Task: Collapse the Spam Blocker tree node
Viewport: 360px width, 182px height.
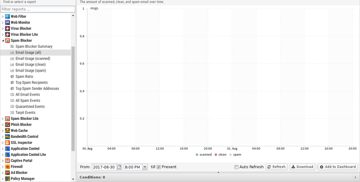Action: 3,41
